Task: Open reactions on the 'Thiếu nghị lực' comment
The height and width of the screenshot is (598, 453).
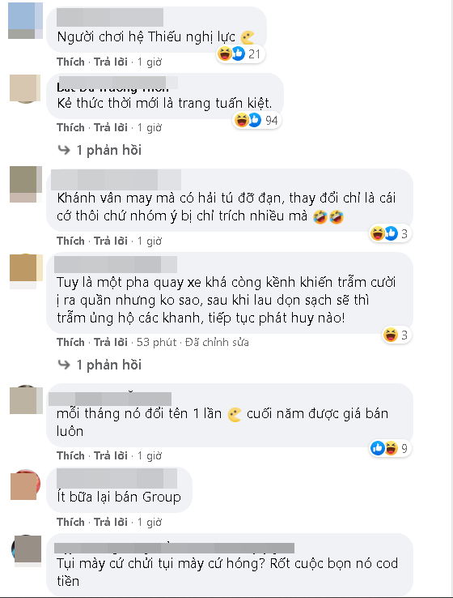Action: (239, 53)
